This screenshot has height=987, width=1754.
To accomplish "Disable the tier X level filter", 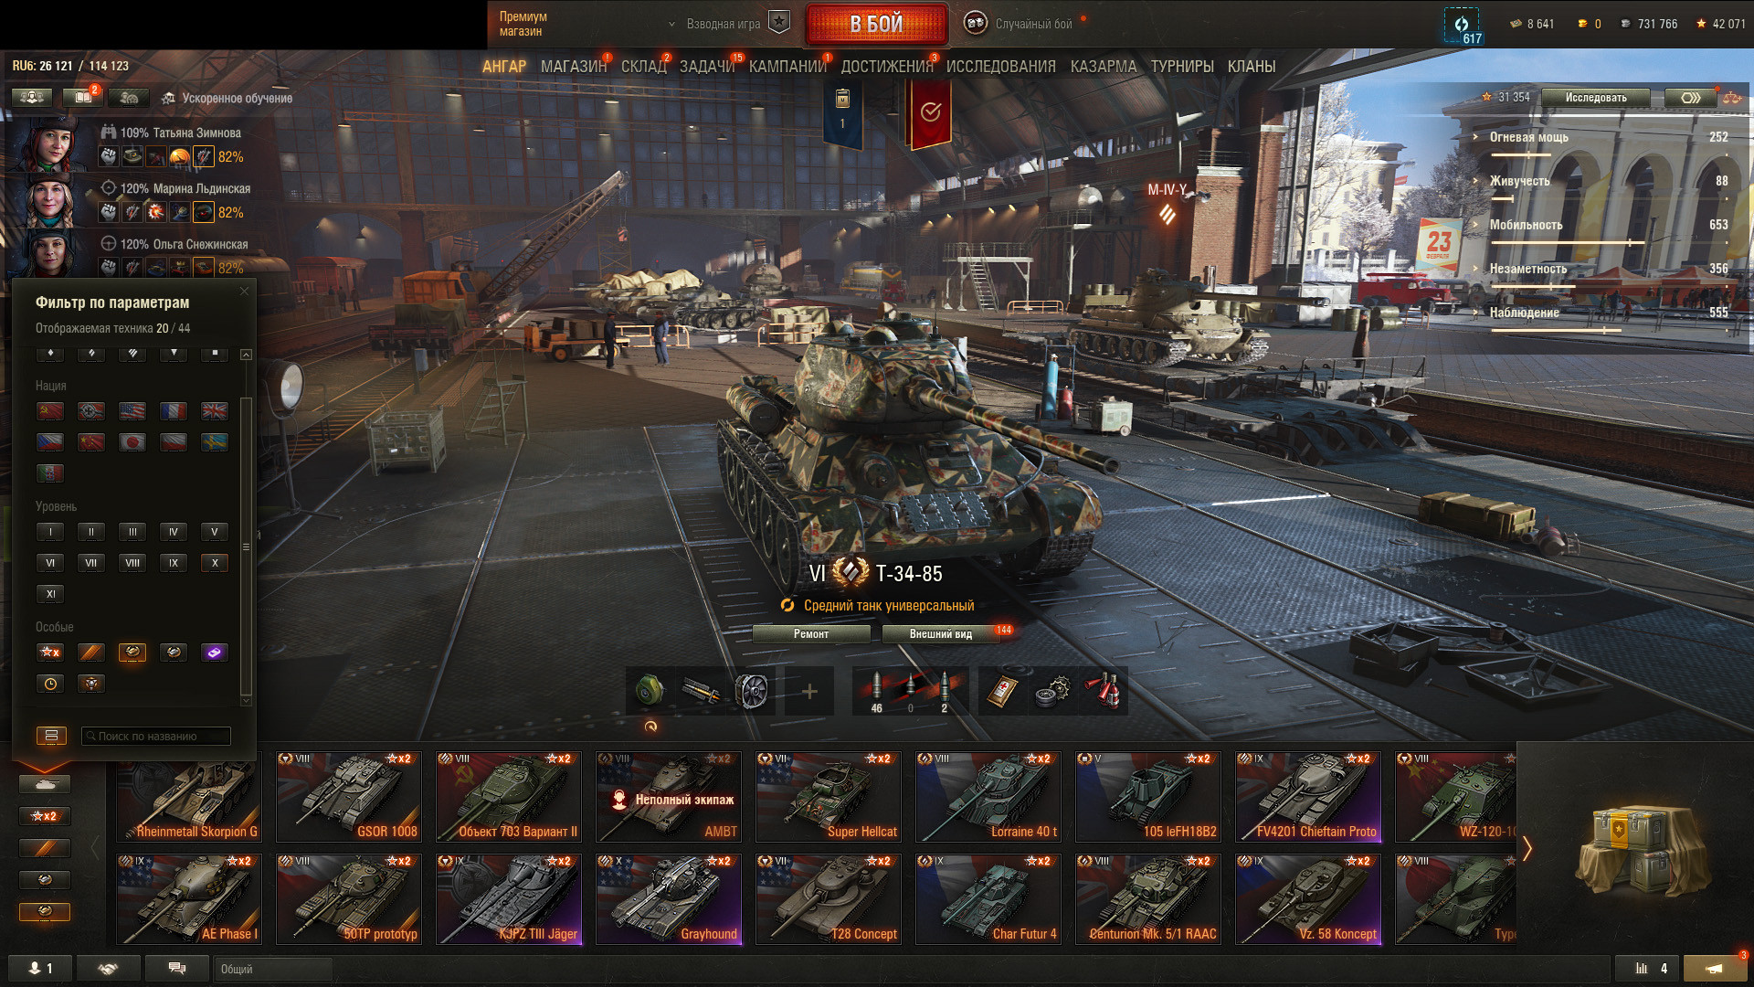I will [x=215, y=563].
